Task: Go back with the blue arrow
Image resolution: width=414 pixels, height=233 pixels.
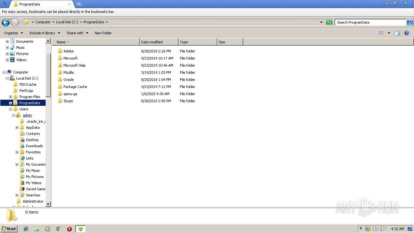Action: pos(5,22)
